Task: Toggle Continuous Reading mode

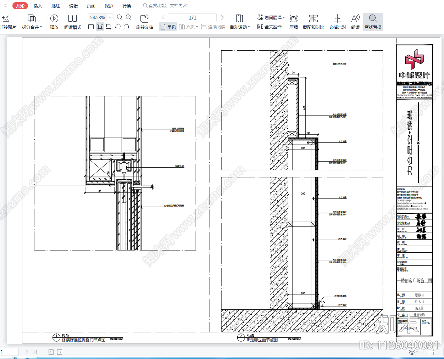Action: click(213, 27)
